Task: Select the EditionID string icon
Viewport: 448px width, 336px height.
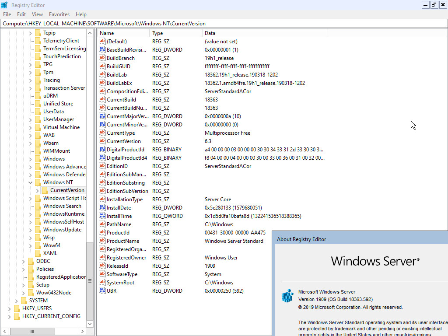Action: (x=102, y=166)
